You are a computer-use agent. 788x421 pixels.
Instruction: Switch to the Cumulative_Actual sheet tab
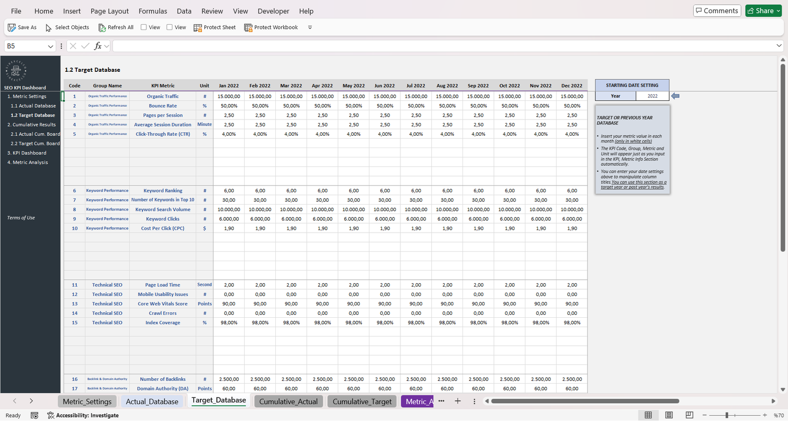coord(288,401)
